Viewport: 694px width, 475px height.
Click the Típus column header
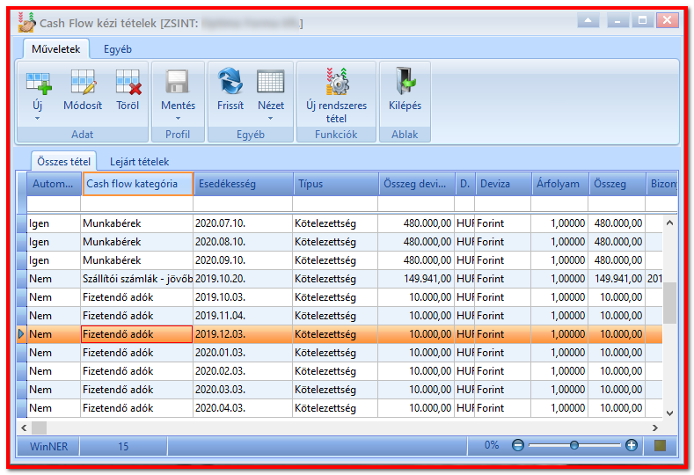336,184
